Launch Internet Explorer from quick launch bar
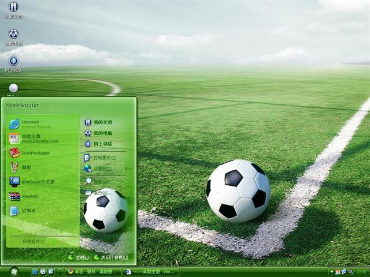This screenshot has height=277, width=370. tap(35, 272)
